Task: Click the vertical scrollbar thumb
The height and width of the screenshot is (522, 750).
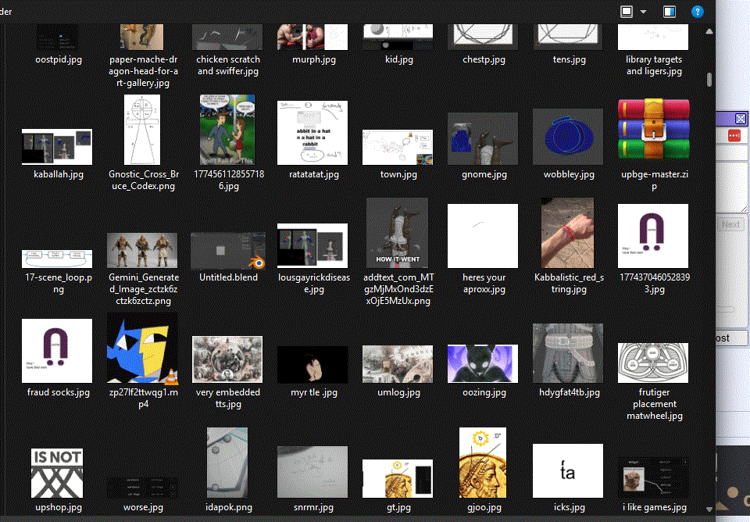Action: point(709,80)
